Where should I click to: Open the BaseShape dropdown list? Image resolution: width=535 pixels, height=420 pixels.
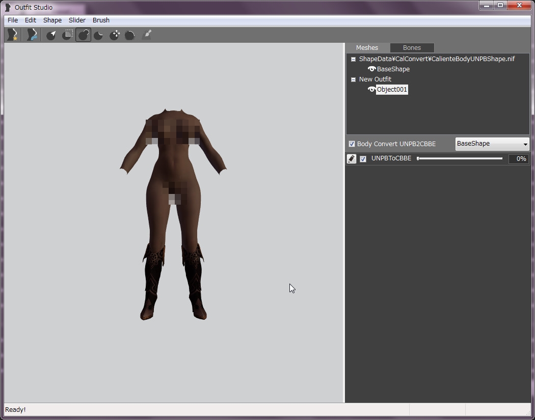coord(492,144)
